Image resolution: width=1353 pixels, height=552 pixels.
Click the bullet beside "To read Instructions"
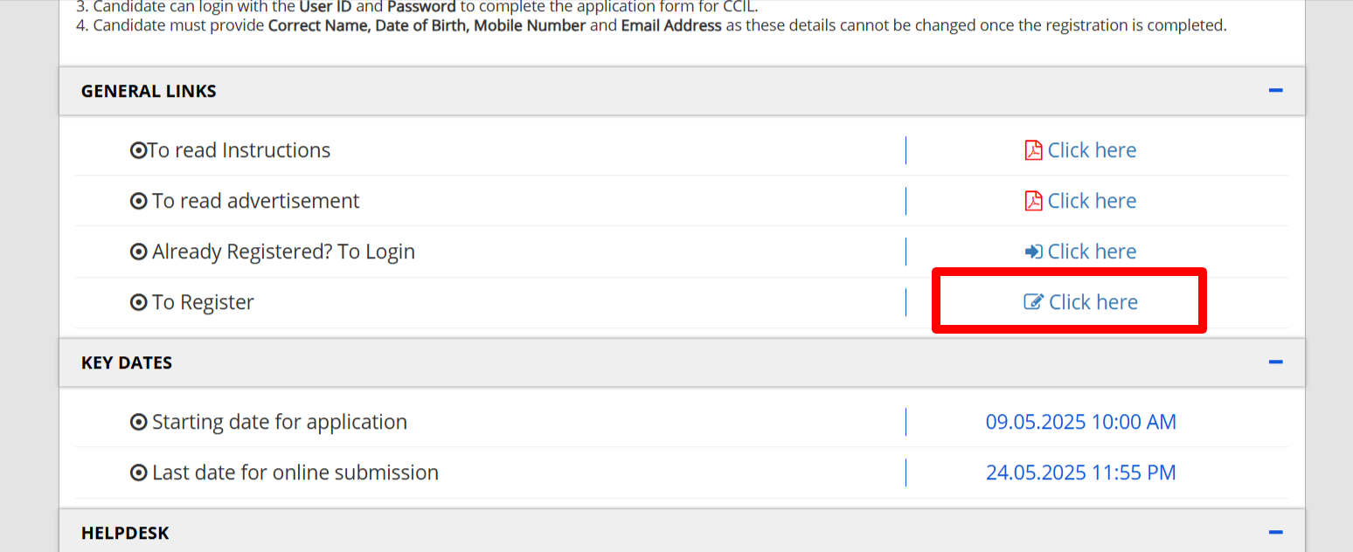137,150
